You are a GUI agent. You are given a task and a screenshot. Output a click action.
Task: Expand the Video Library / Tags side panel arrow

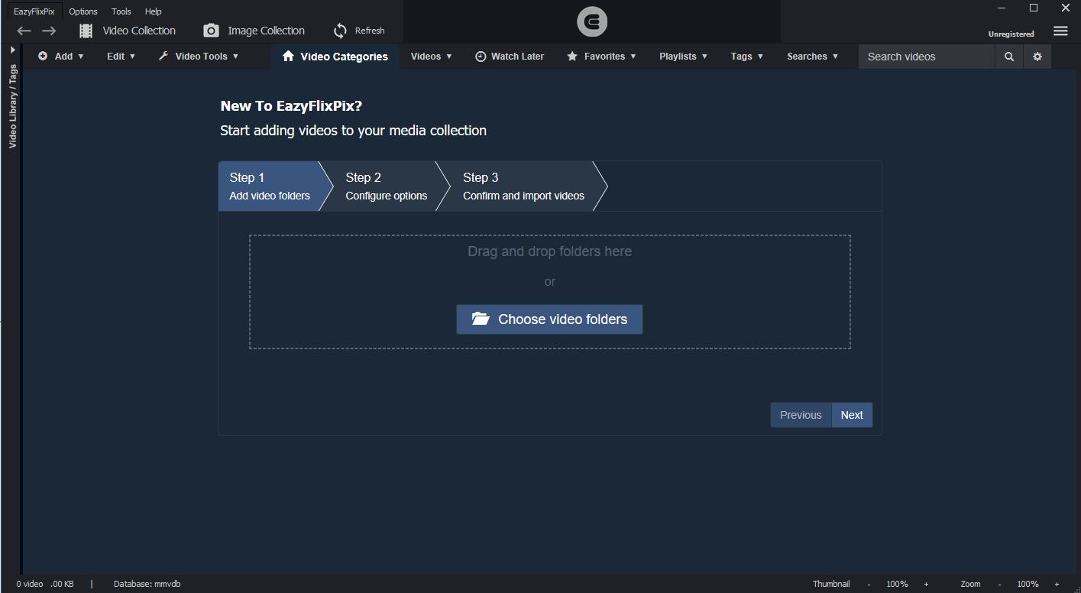[x=12, y=50]
